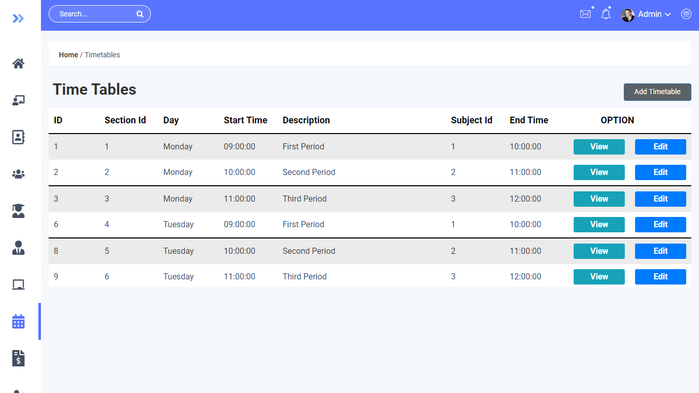Select Monday cell in row ID 1

pyautogui.click(x=178, y=147)
